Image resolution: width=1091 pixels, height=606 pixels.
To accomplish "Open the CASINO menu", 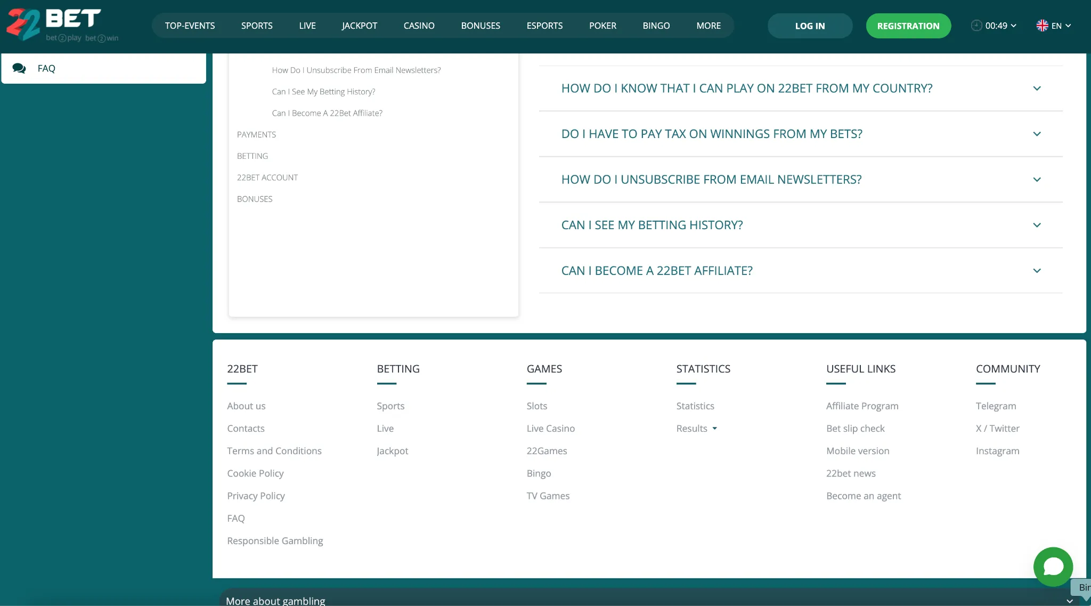I will pos(419,26).
